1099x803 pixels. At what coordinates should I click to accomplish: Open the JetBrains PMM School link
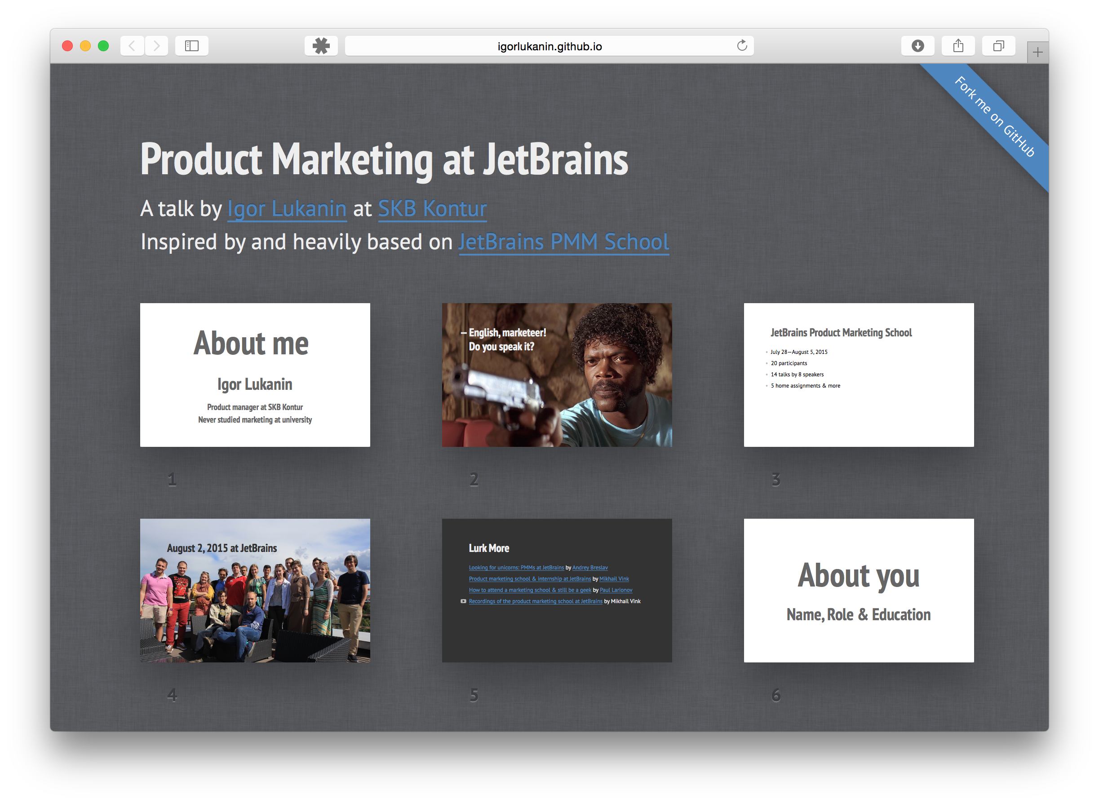pos(563,242)
